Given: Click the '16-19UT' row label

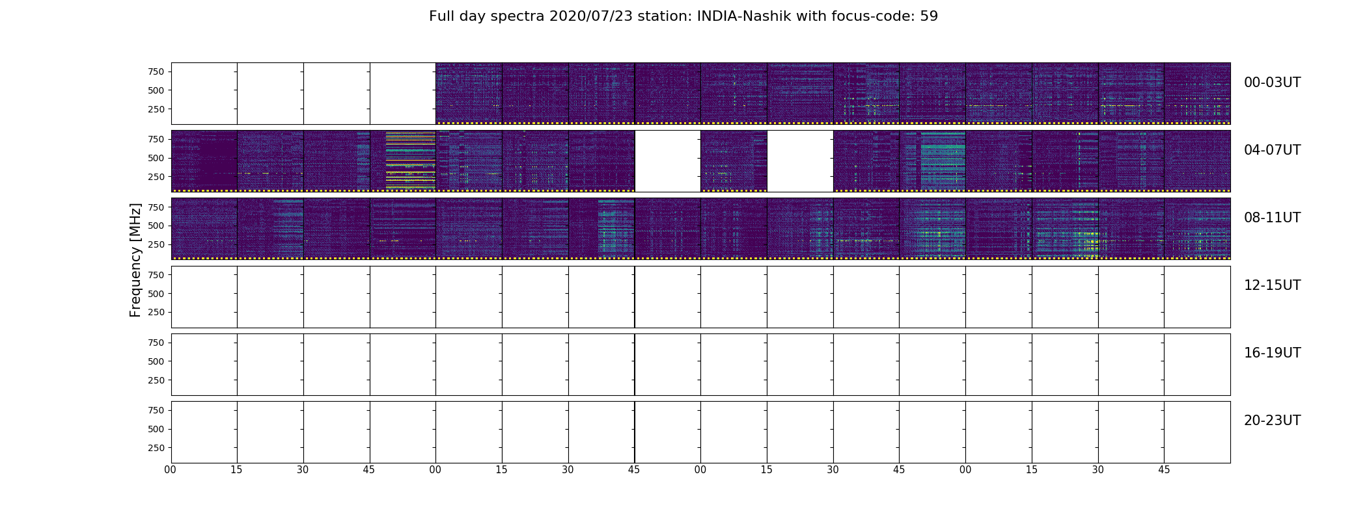Looking at the screenshot, I should [x=1272, y=353].
